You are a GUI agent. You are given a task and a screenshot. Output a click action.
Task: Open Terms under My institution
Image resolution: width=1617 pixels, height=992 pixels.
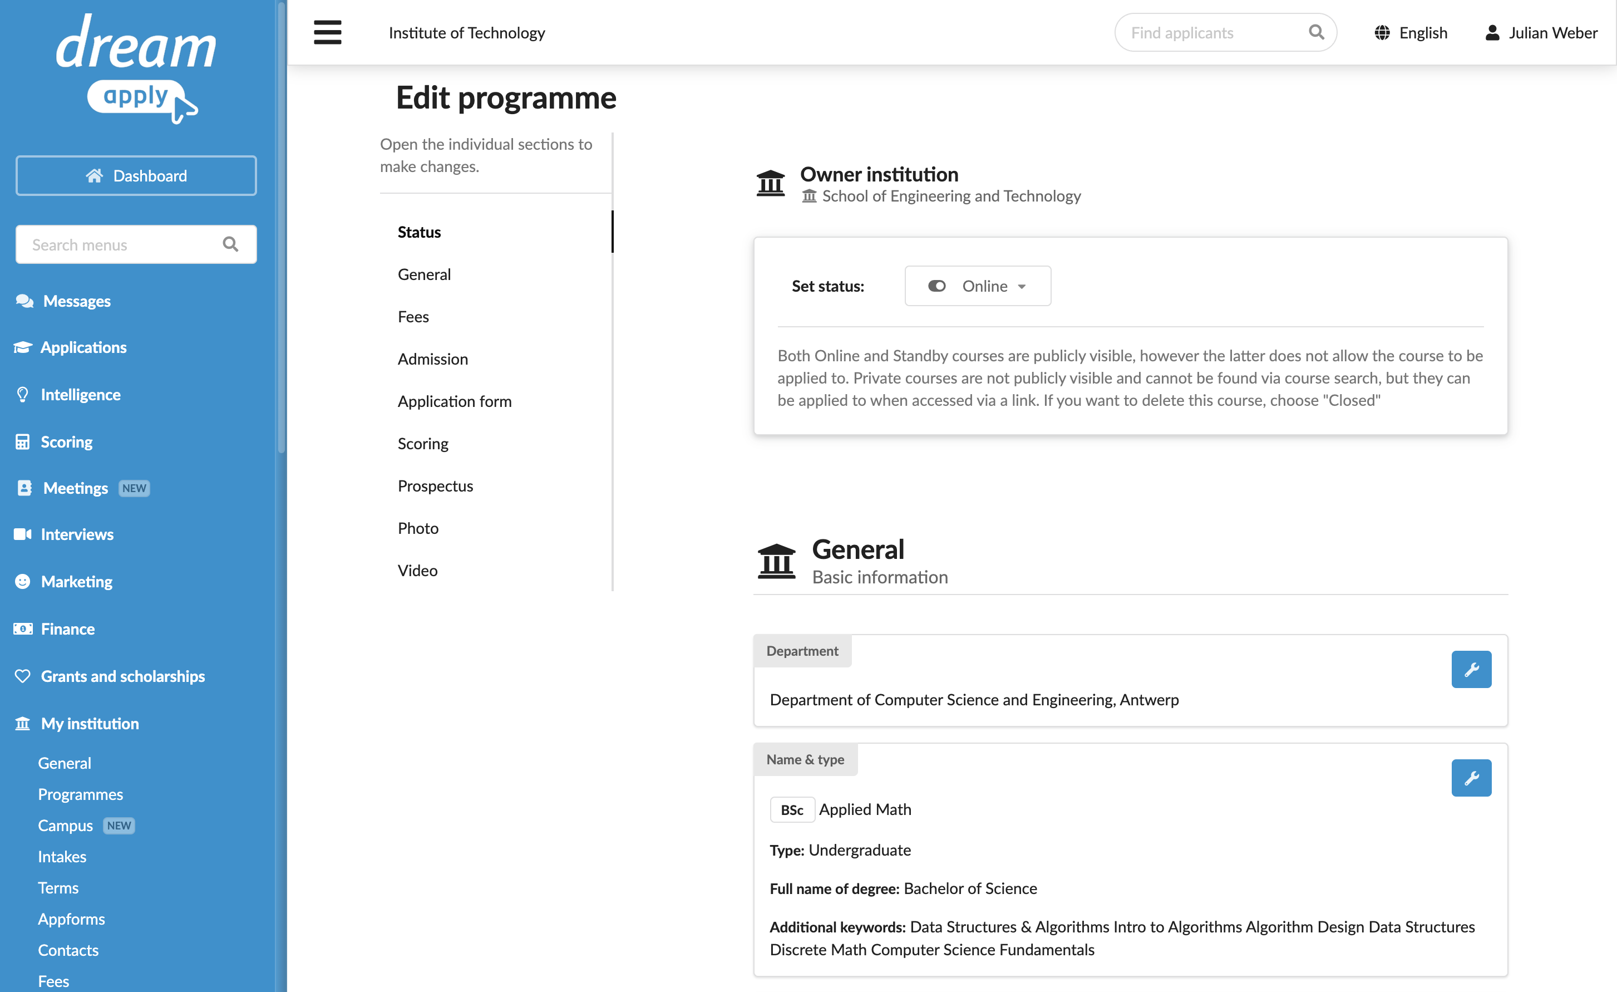tap(58, 887)
